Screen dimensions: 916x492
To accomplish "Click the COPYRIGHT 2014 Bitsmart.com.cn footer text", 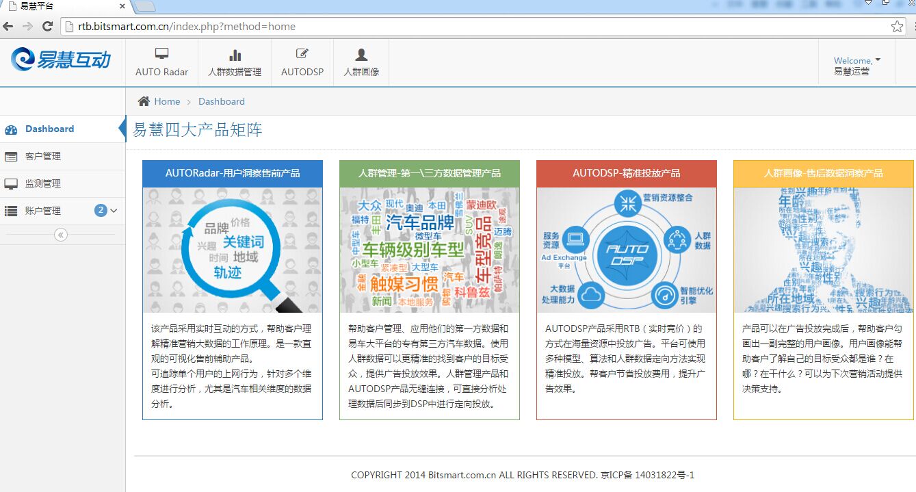I will coord(523,475).
